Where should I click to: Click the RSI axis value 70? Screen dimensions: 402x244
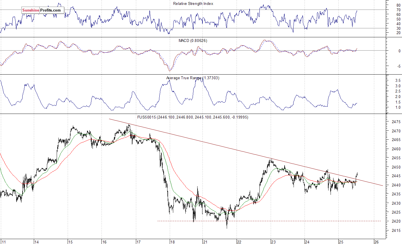pyautogui.click(x=398, y=10)
